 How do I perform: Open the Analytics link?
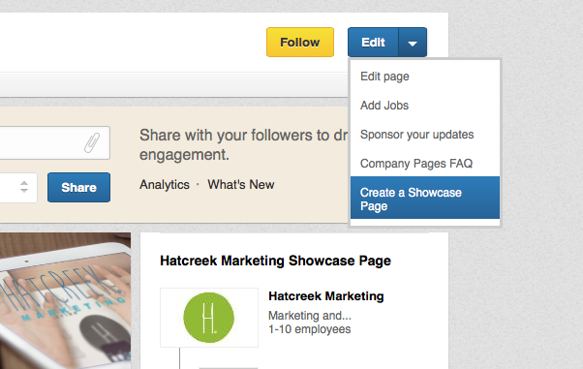pos(165,184)
